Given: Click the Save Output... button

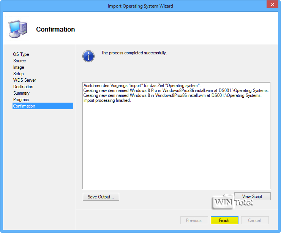Looking at the screenshot, I should (101, 197).
